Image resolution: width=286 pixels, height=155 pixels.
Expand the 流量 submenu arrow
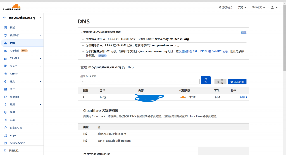click(x=40, y=120)
